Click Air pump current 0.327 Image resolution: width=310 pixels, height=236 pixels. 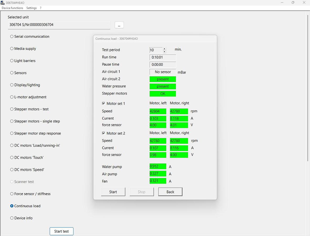(158, 174)
